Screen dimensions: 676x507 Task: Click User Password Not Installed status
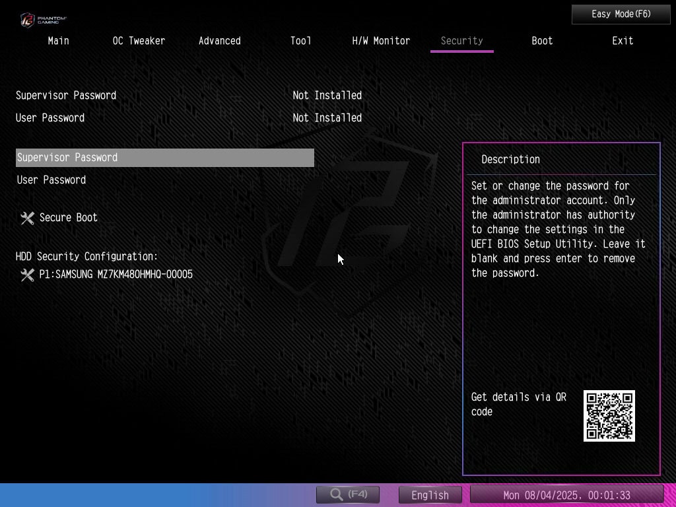click(327, 118)
